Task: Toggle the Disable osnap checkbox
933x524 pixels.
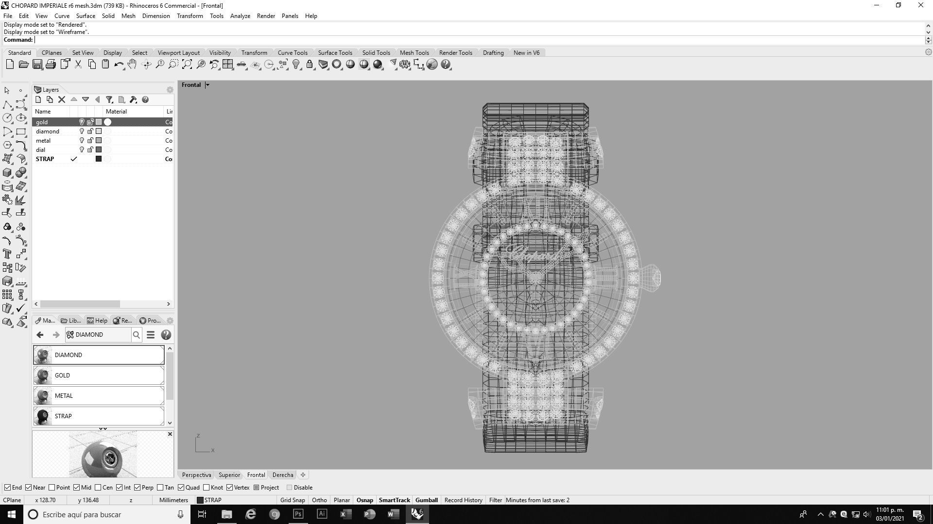Action: click(x=290, y=488)
